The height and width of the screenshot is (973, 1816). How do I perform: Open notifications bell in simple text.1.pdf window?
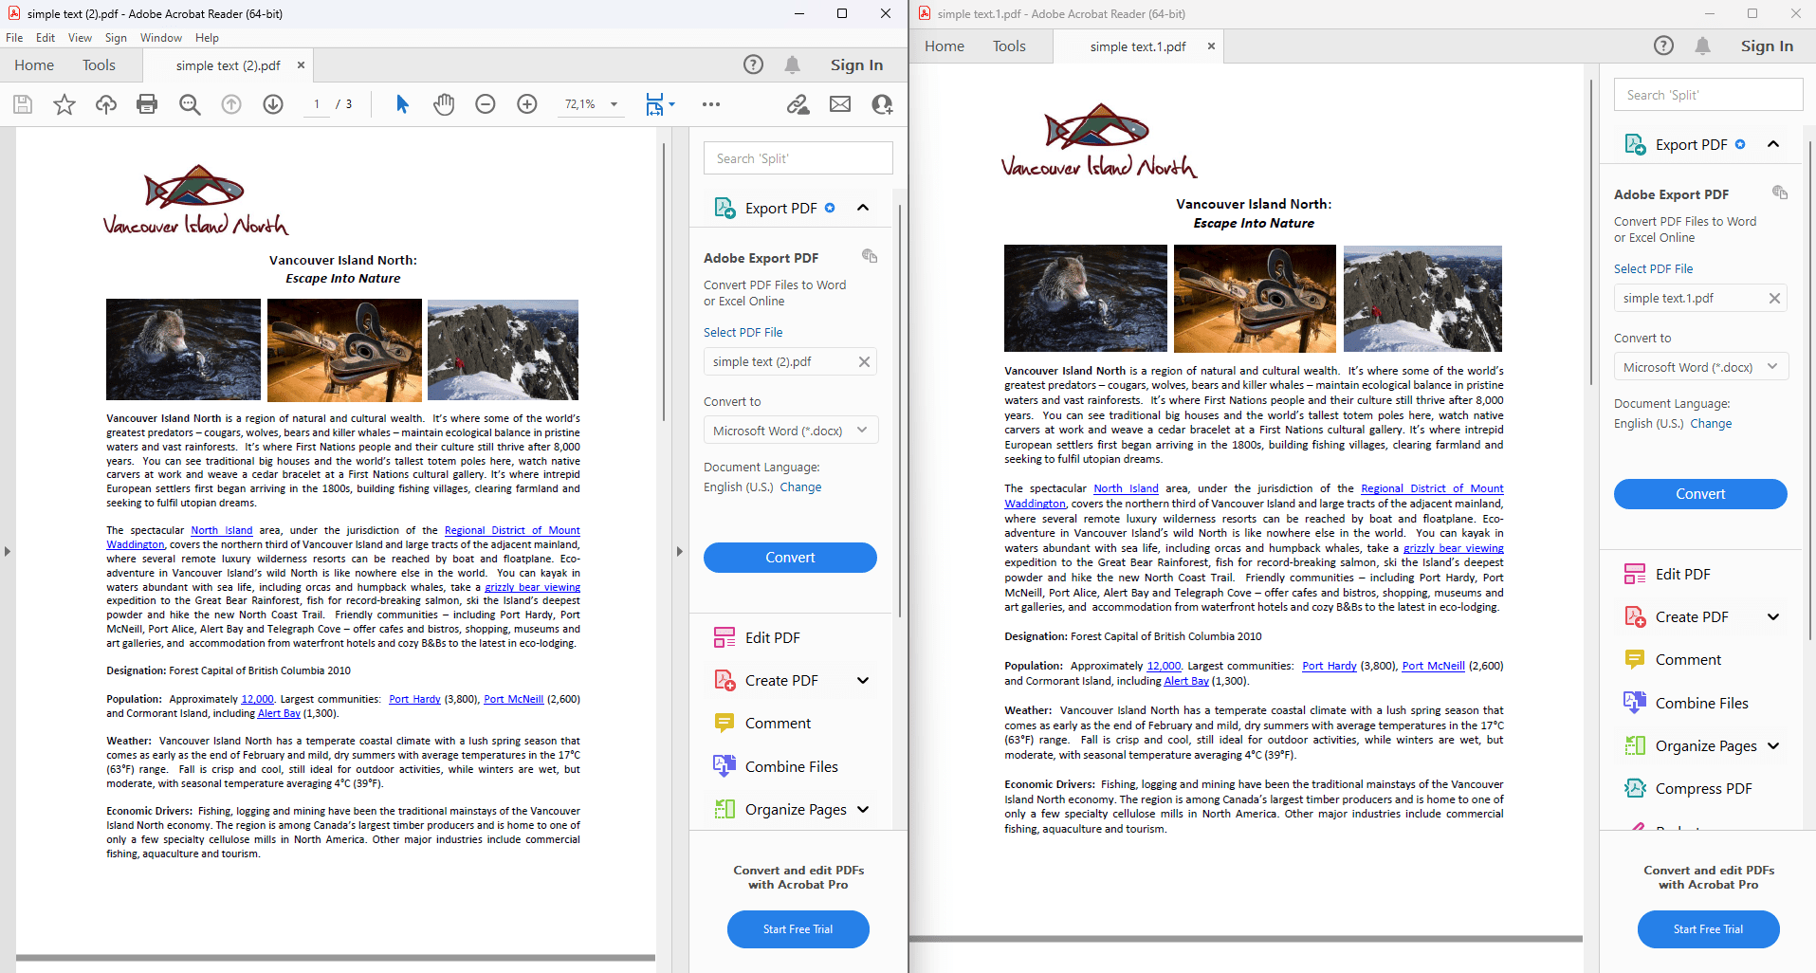tap(1703, 46)
